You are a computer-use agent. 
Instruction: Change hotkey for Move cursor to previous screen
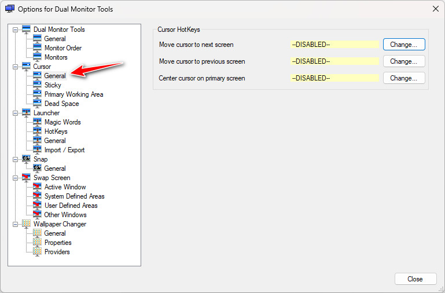404,61
